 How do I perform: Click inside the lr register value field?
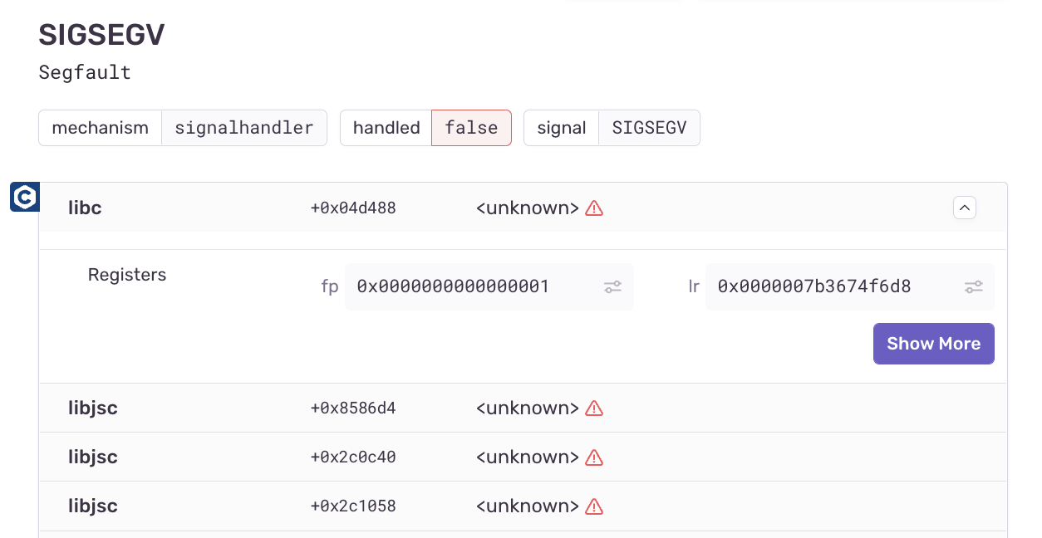[x=814, y=286]
